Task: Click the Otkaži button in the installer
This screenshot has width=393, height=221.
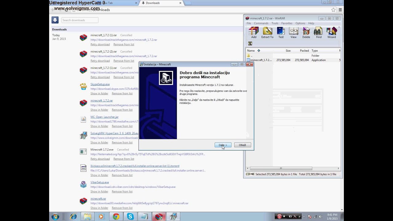Action: pyautogui.click(x=243, y=145)
